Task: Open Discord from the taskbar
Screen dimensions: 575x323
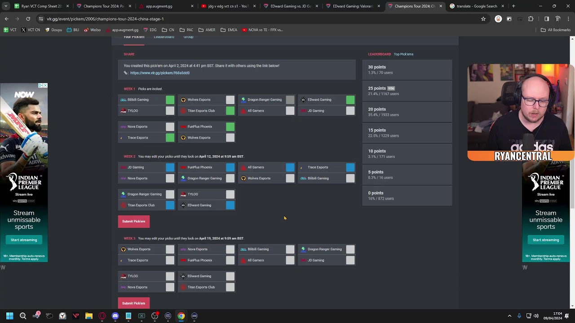Action: pyautogui.click(x=115, y=316)
